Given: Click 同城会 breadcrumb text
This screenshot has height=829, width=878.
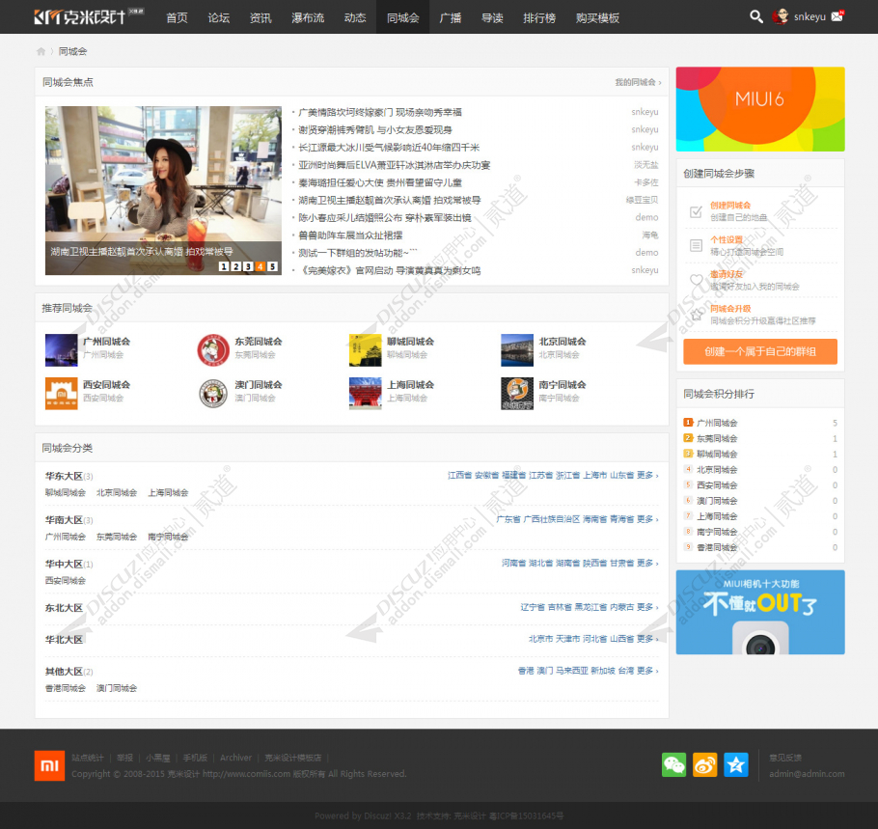Looking at the screenshot, I should pos(72,51).
